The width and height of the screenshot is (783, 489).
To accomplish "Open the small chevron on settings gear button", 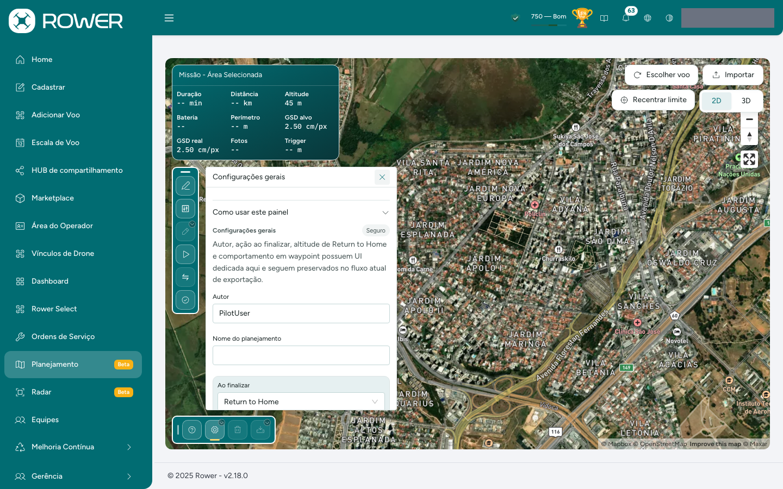I will coord(221,422).
